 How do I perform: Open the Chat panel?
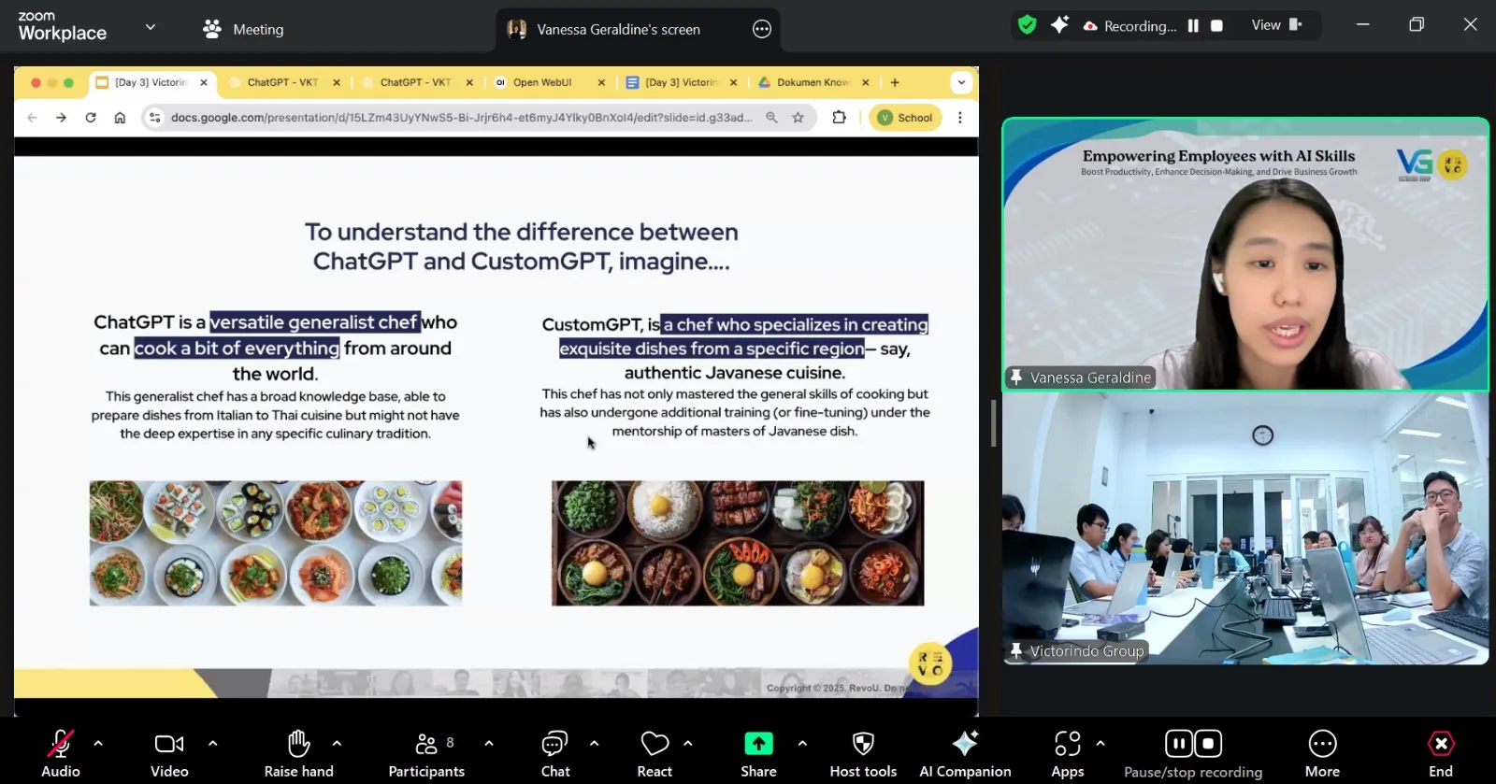click(x=554, y=752)
